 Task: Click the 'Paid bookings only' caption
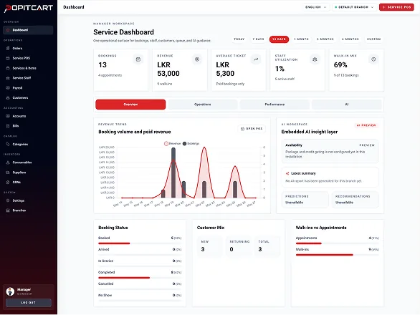click(230, 84)
